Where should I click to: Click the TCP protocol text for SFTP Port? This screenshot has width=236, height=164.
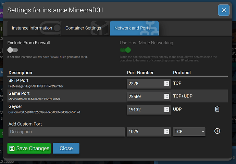click(177, 83)
